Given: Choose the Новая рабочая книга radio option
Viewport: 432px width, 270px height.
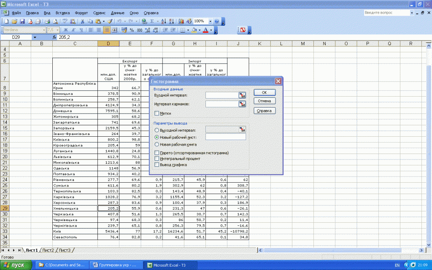Looking at the screenshot, I should click(x=157, y=144).
